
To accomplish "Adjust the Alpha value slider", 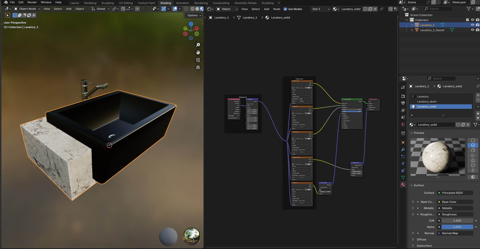I will click(x=457, y=227).
